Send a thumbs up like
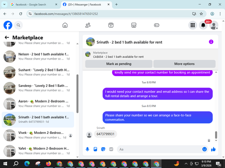The height and width of the screenshot is (168, 225). point(213,149)
